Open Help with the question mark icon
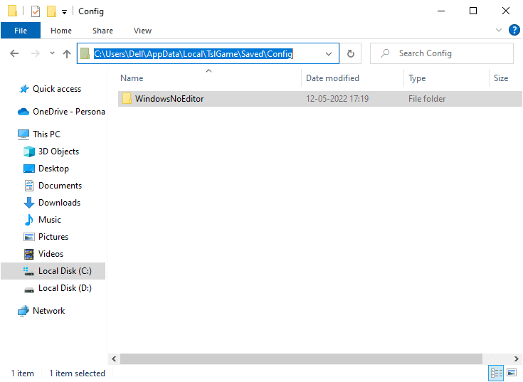Viewport: 523px width, 382px height. pyautogui.click(x=514, y=30)
